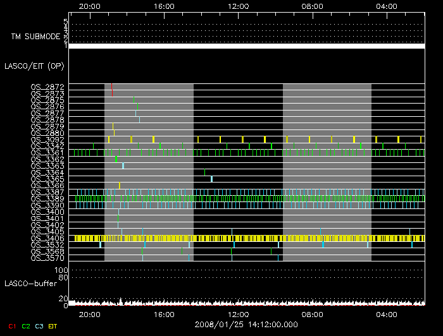Click the red marker on the OS_2872 row

[111, 87]
